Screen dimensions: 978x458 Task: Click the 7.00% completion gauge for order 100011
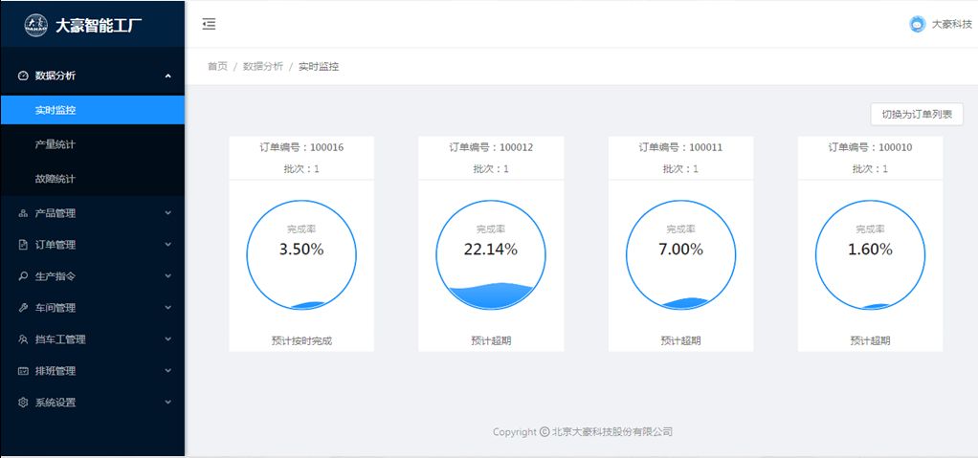[x=680, y=255]
